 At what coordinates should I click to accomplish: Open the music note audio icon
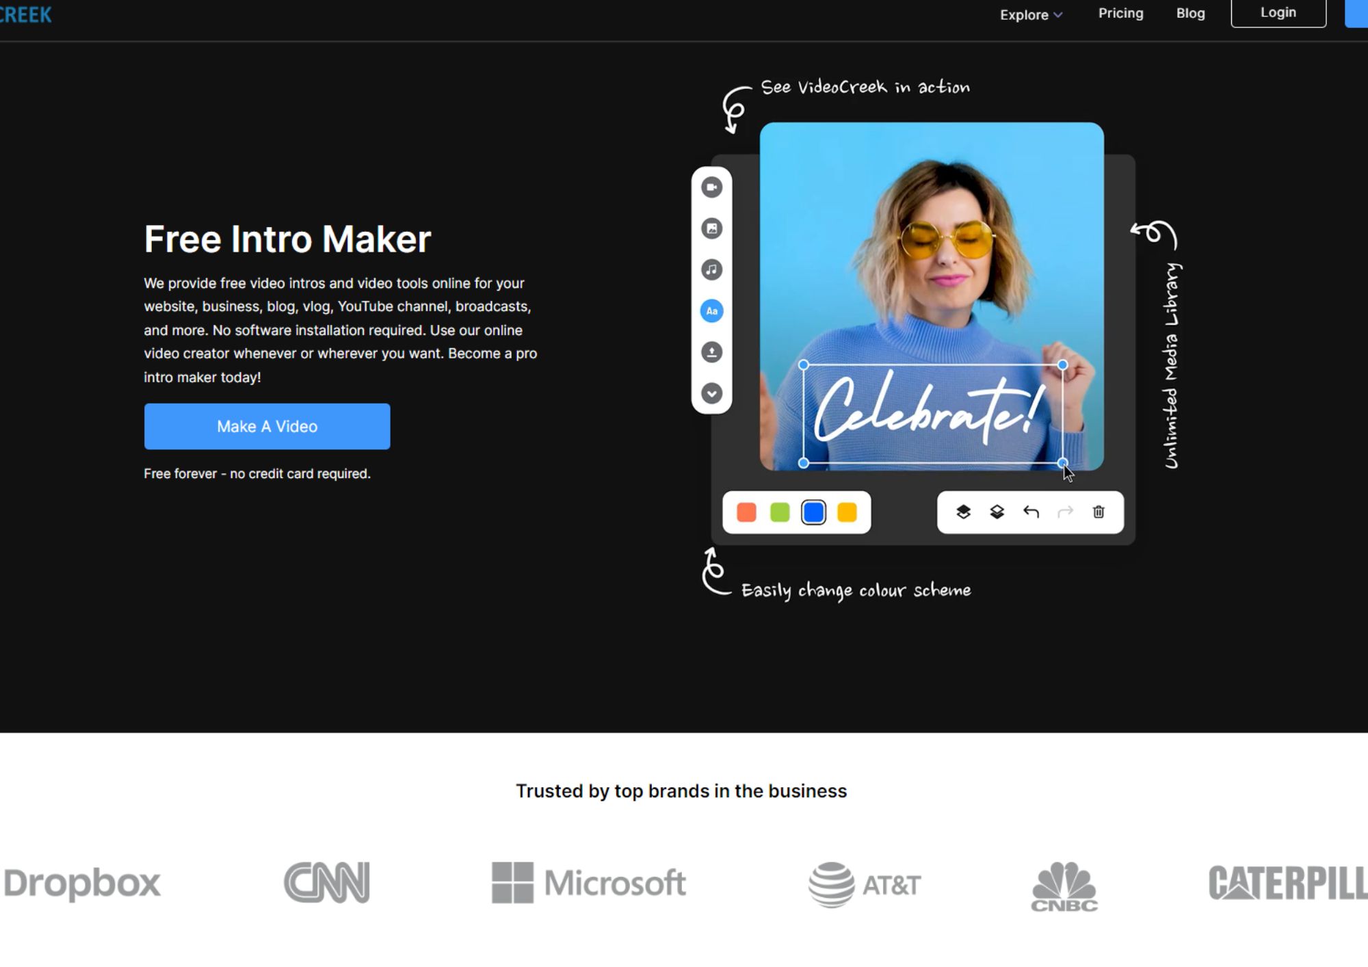point(711,269)
